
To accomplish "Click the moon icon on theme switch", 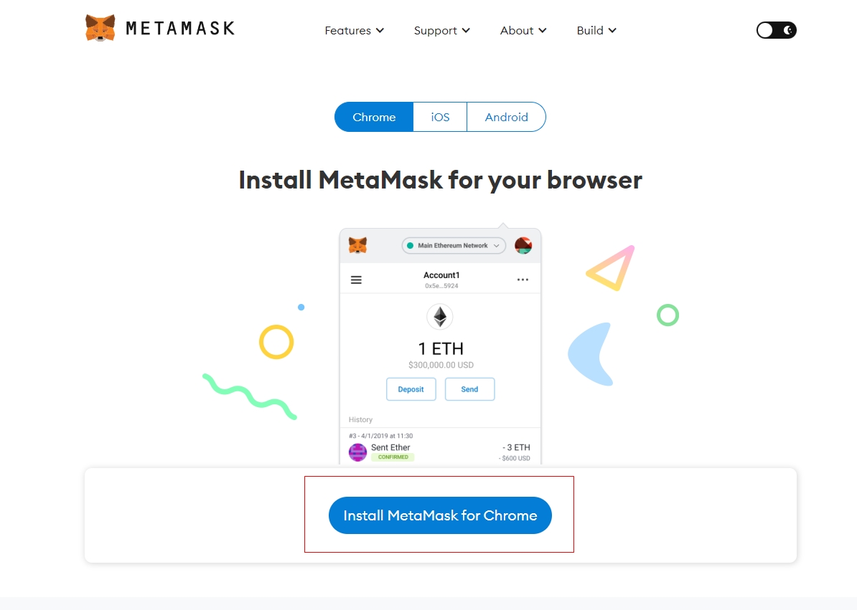I will pos(787,30).
